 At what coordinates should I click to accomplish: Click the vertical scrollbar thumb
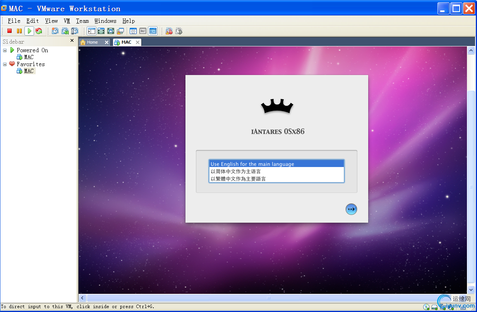point(471,187)
